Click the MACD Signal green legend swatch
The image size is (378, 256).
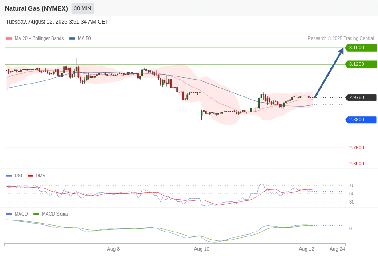point(36,214)
